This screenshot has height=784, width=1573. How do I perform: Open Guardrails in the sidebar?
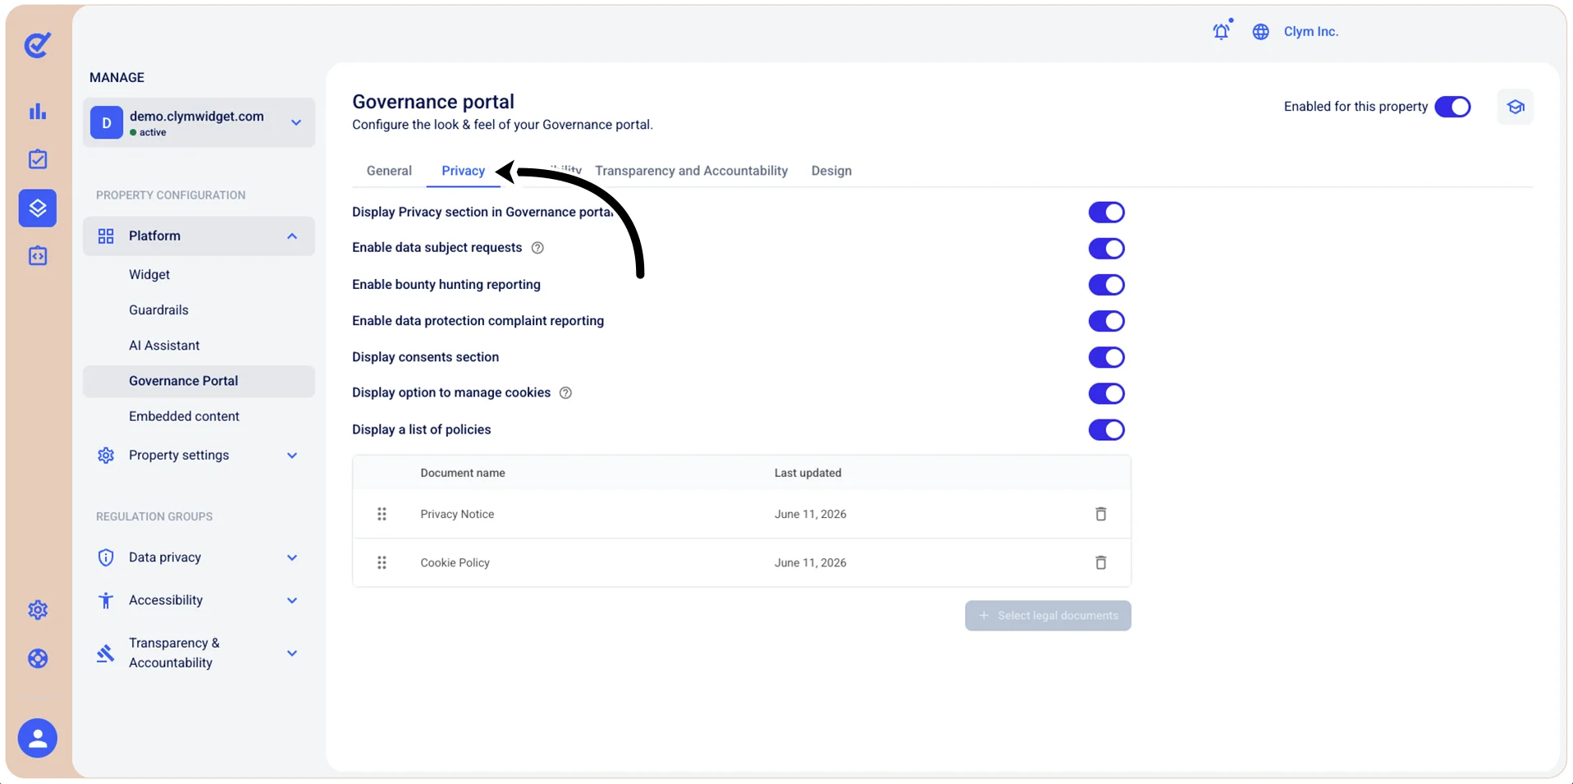(x=158, y=310)
